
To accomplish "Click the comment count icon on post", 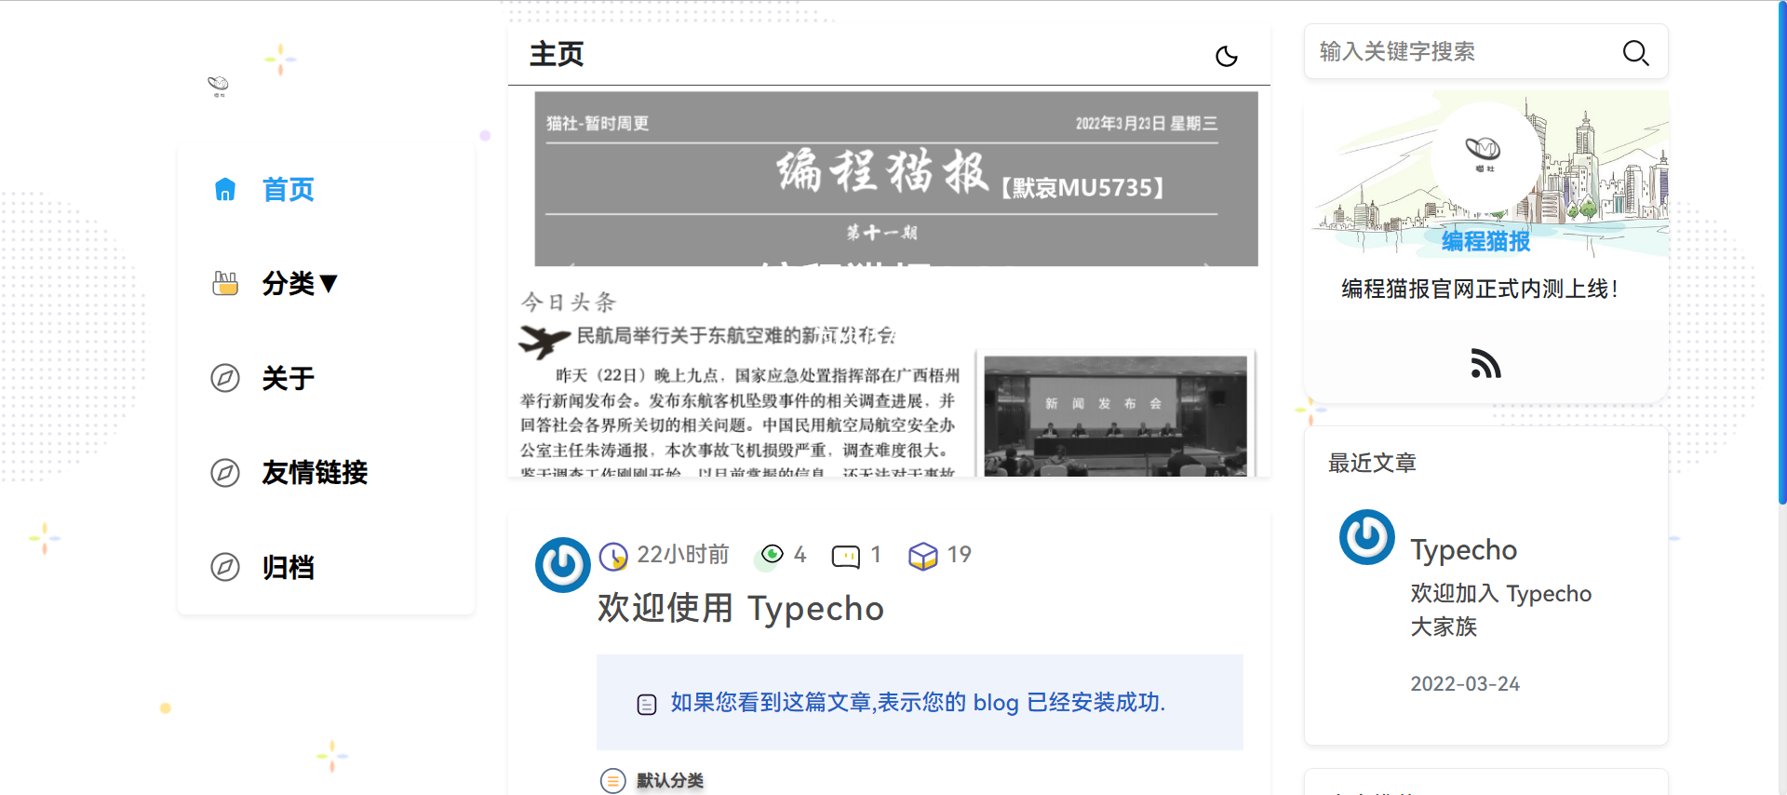I will click(x=845, y=556).
